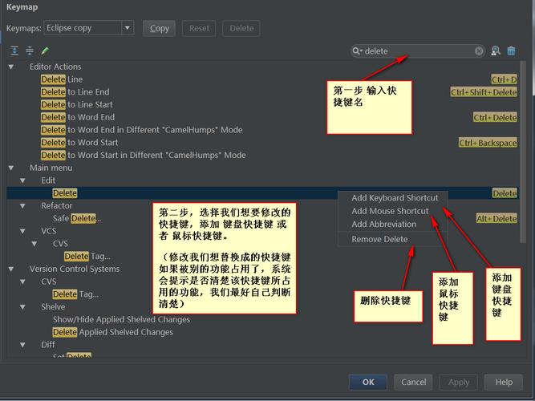535x401 pixels.
Task: Select Delete to Line Start action
Action: click(76, 104)
